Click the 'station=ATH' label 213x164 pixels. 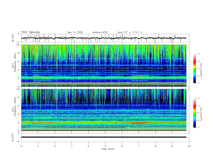(x=100, y=32)
